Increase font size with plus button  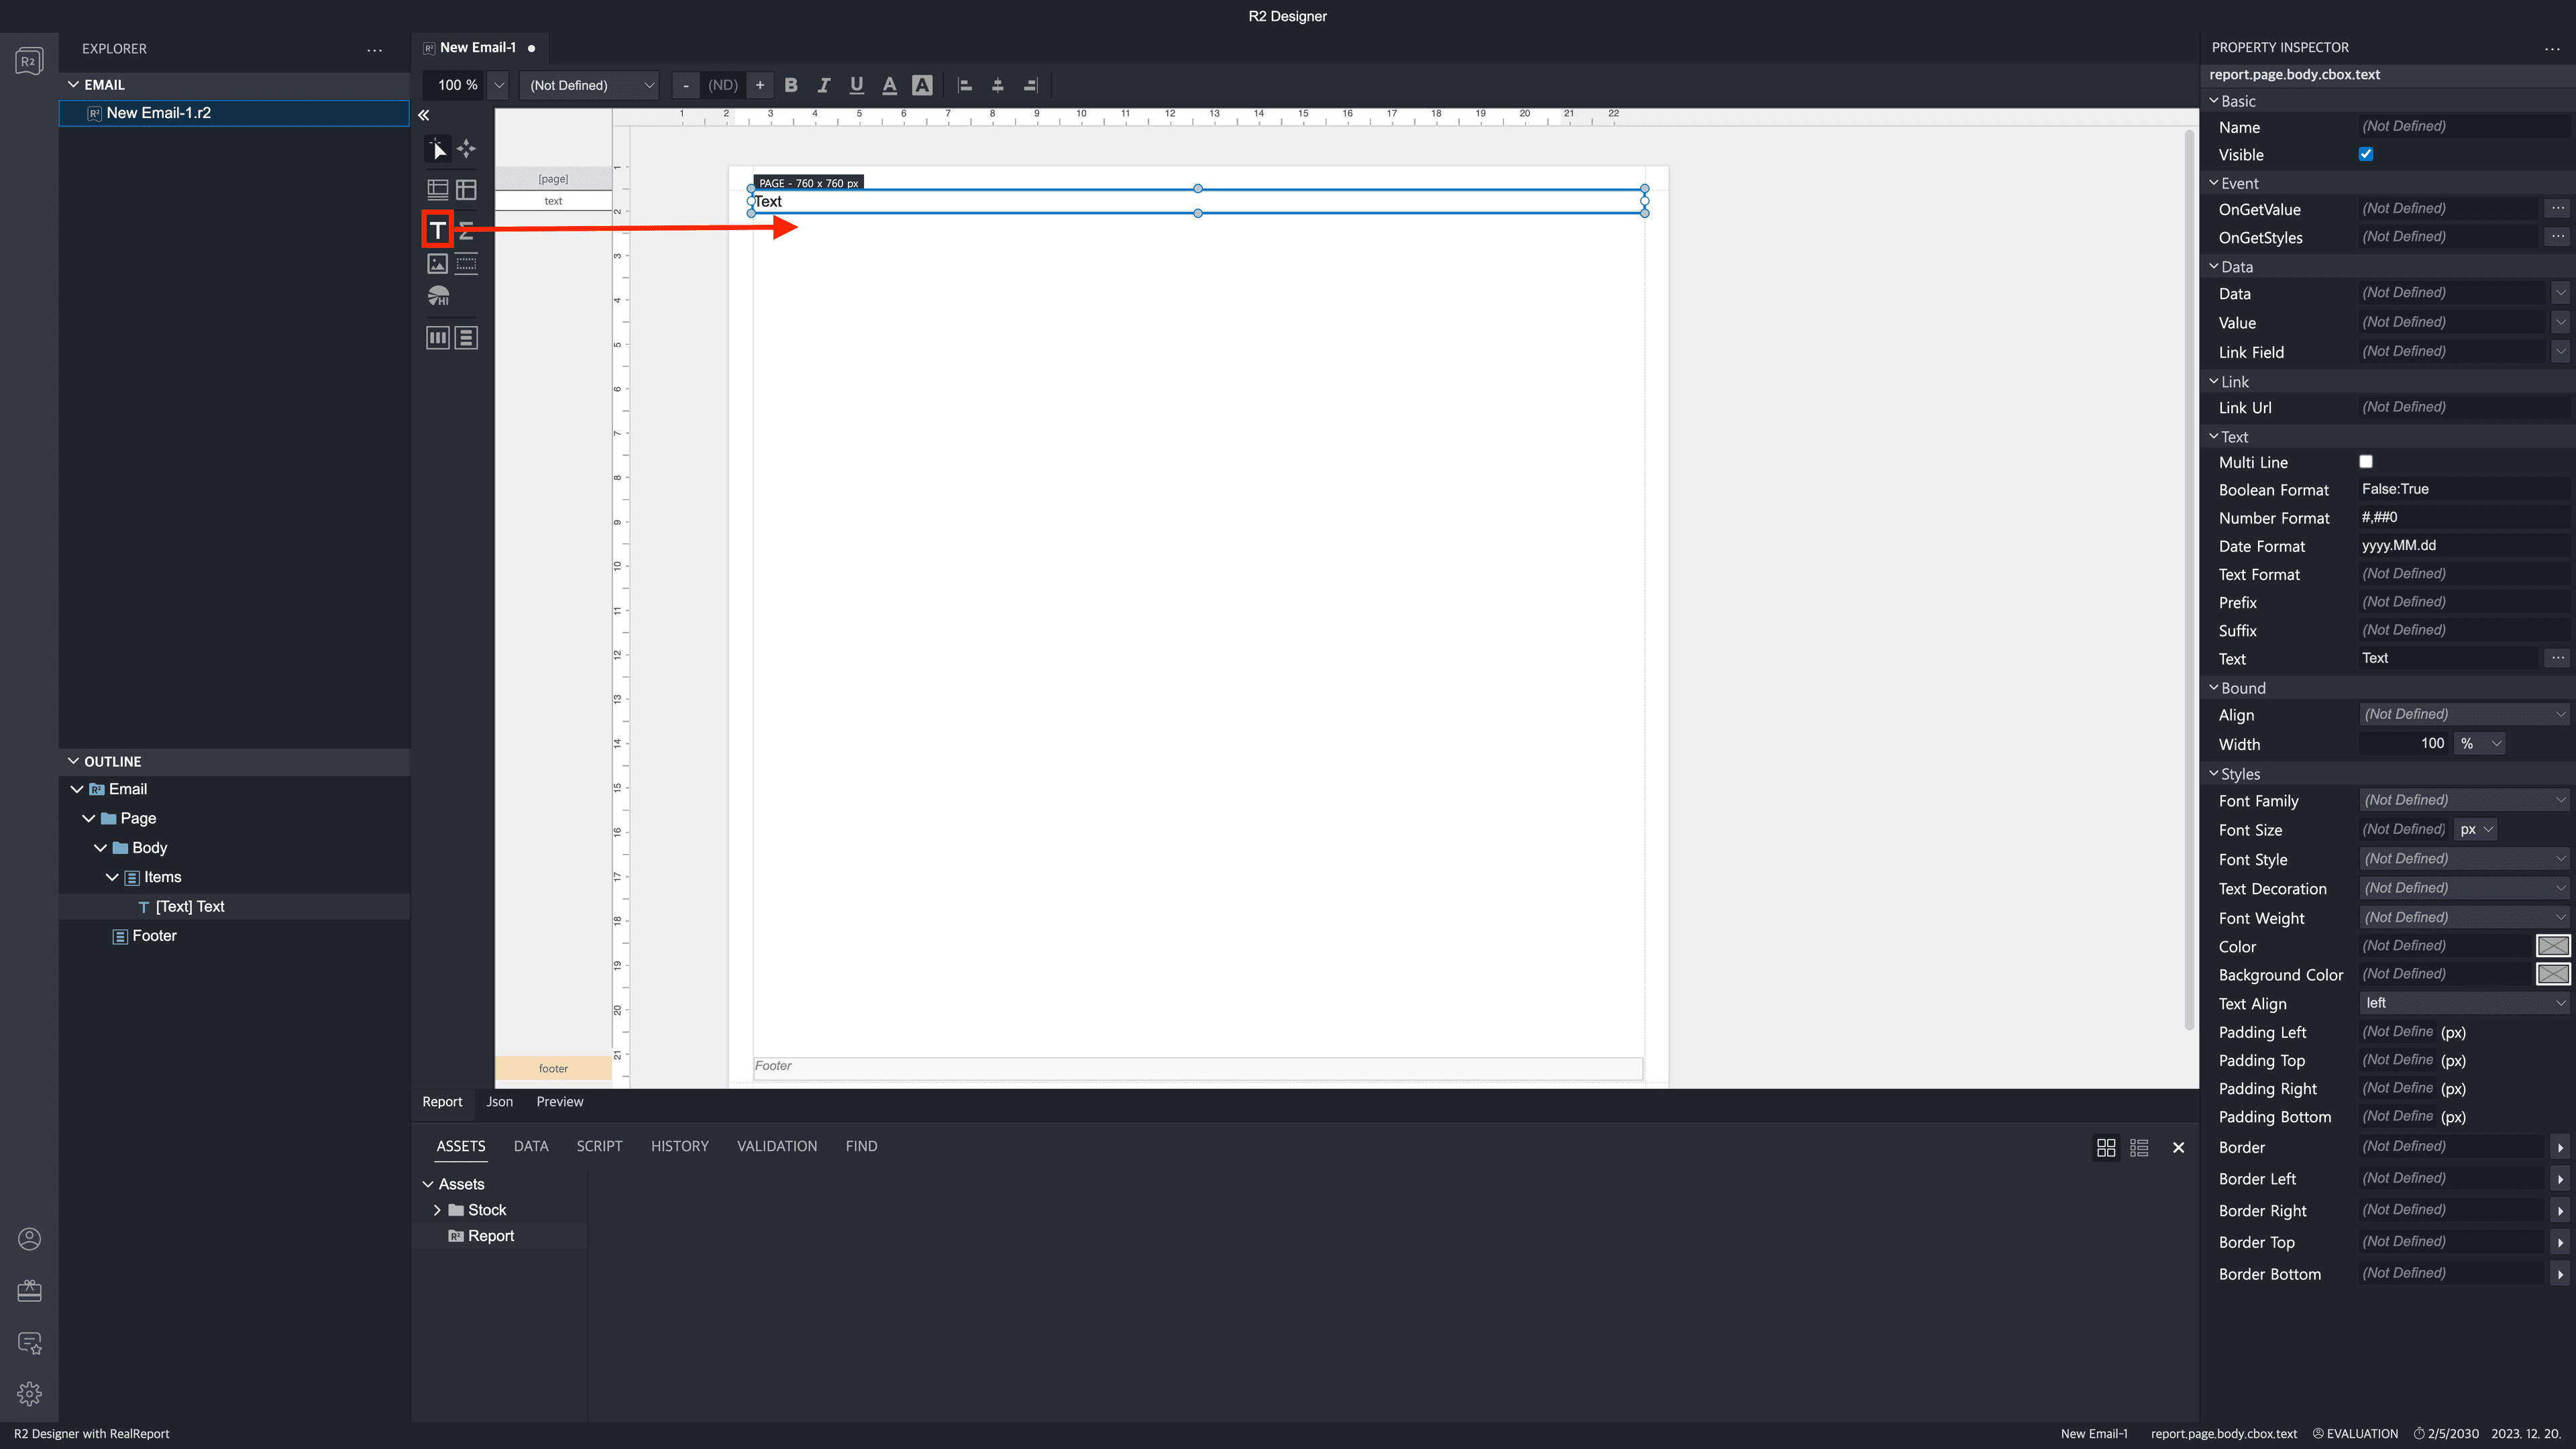point(760,85)
